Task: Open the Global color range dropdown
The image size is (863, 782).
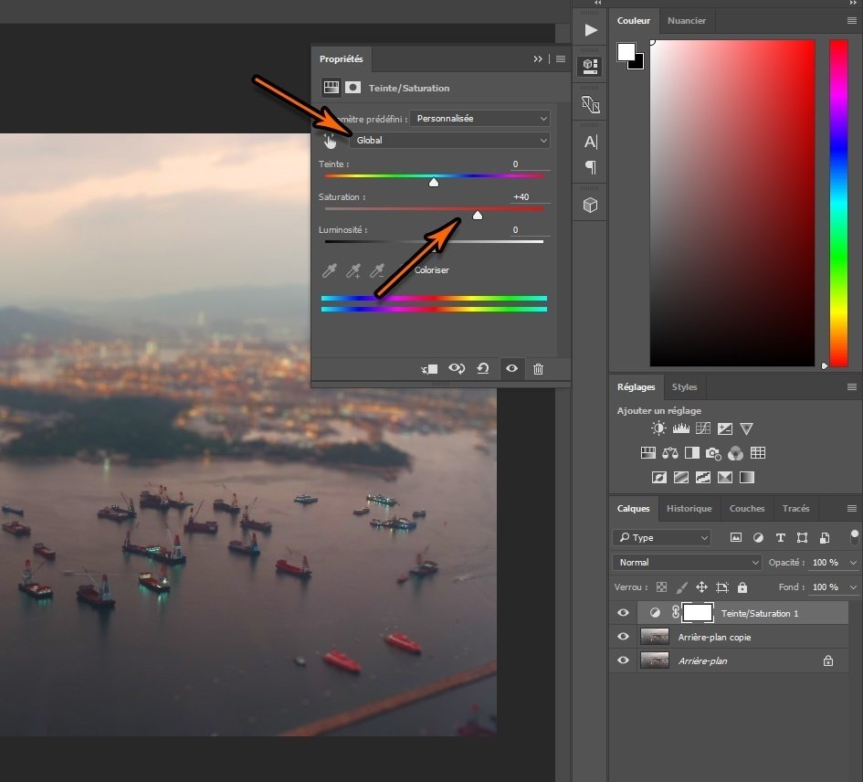Action: 449,141
